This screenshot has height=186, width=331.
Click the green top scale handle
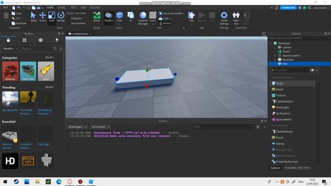147,70
